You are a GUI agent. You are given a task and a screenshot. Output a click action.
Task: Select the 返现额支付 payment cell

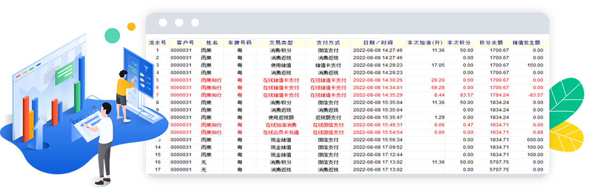328,117
